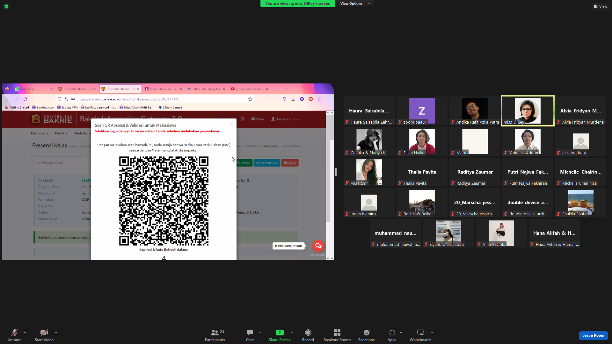This screenshot has height=344, width=612.
Task: Click the Cari Presensi Kelas search field
Action: pos(62,163)
